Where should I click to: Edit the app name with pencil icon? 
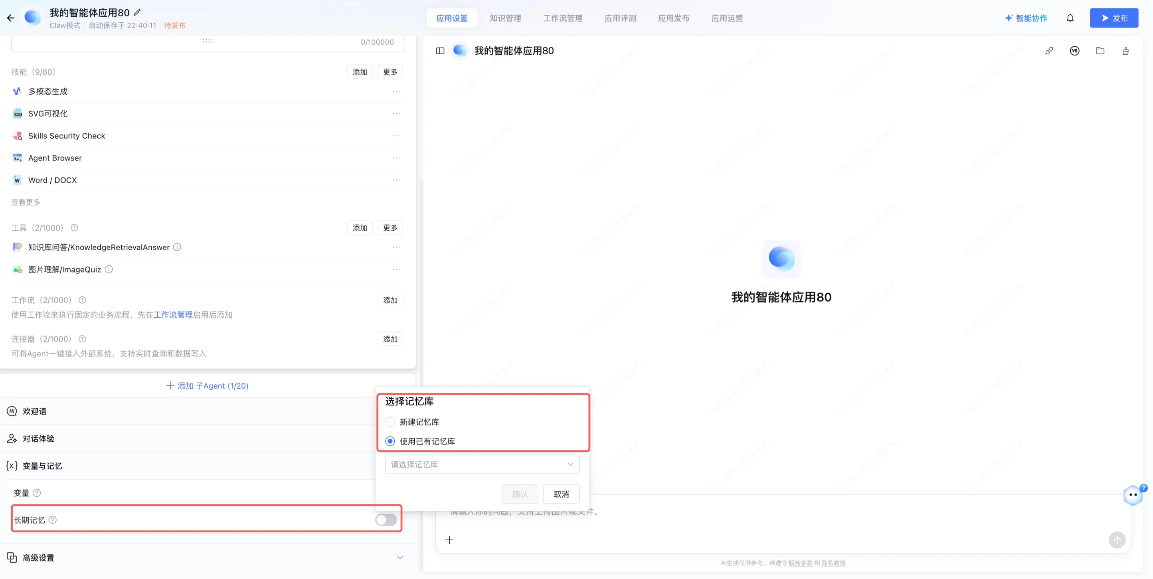point(137,12)
